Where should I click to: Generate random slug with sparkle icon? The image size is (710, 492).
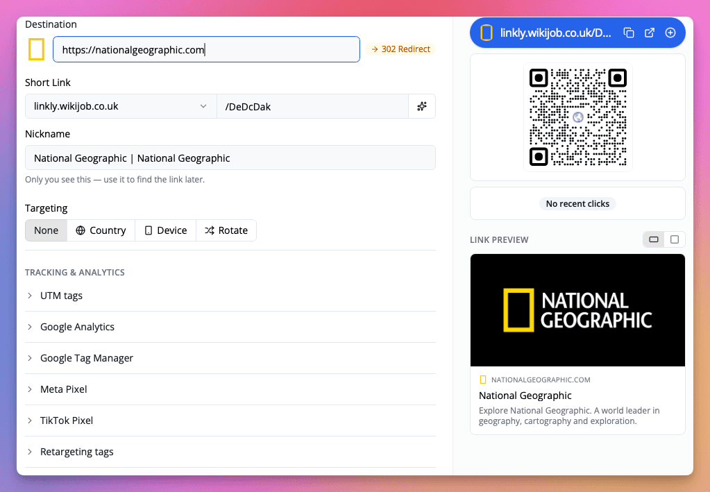[x=422, y=106]
